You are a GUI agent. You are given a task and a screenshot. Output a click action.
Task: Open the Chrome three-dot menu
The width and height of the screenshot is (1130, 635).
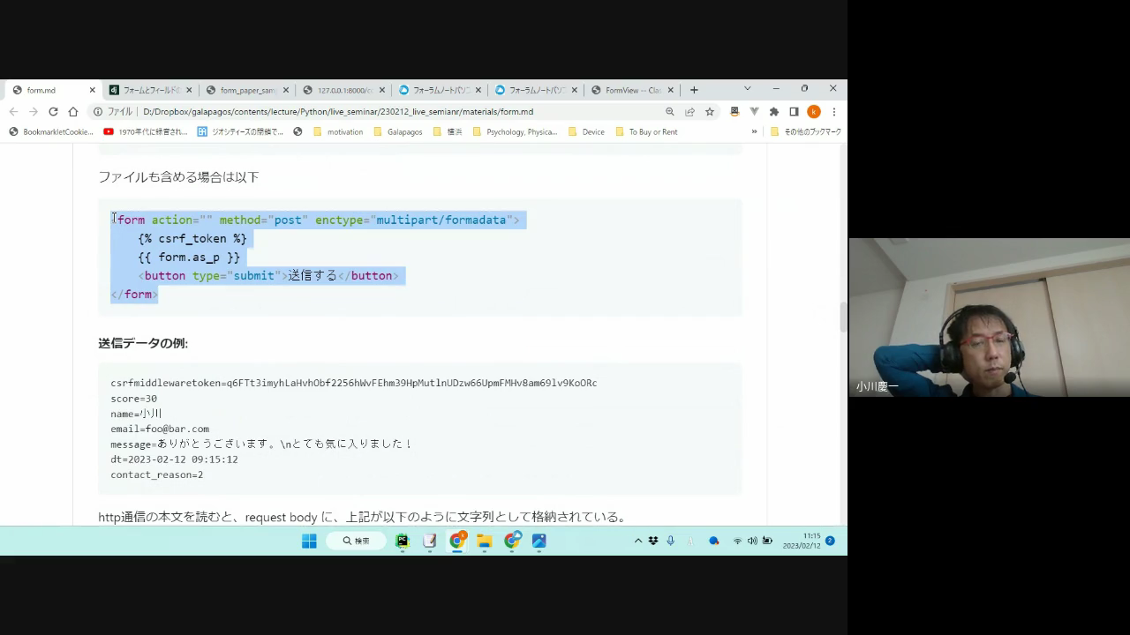point(833,112)
